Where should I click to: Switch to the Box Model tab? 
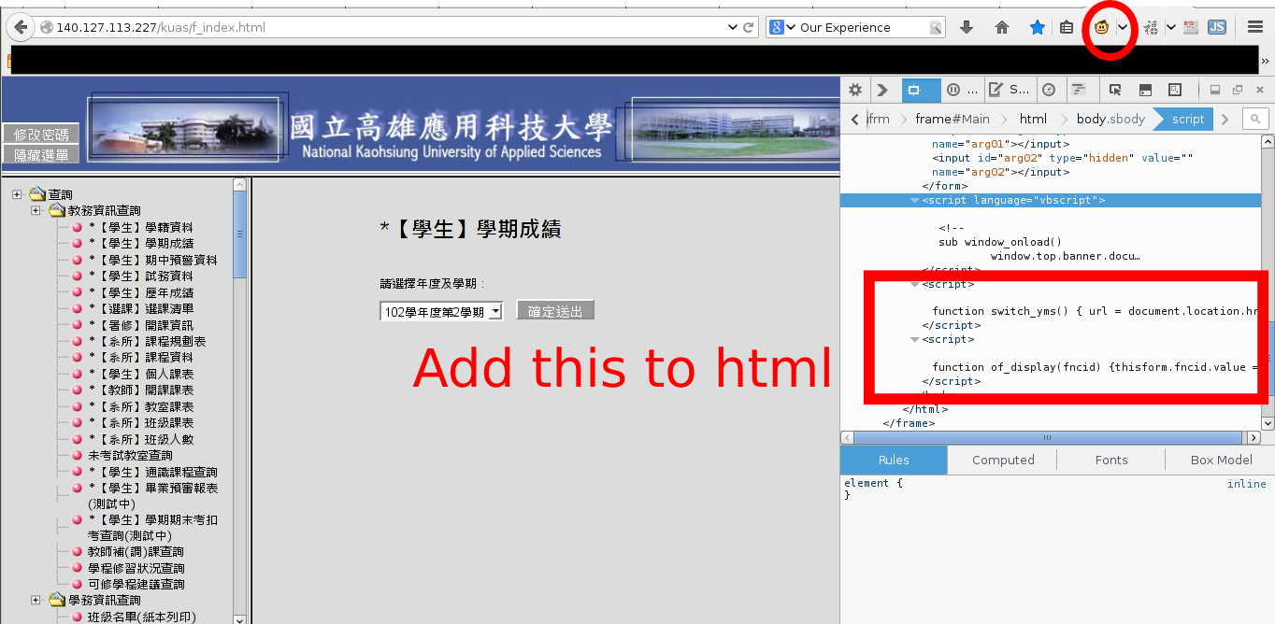pyautogui.click(x=1221, y=460)
